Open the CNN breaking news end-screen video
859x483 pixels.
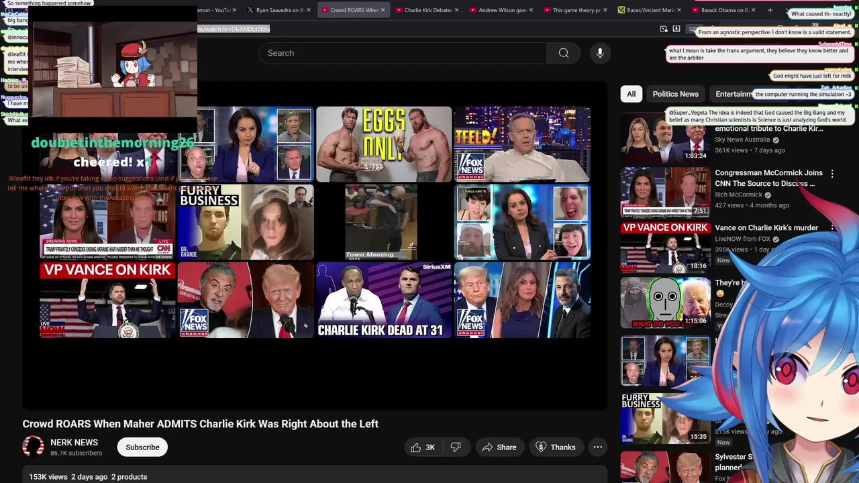click(x=107, y=222)
